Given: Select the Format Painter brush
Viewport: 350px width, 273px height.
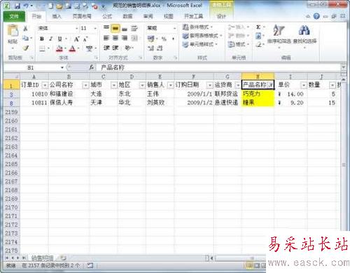Looking at the screenshot, I should [26, 48].
